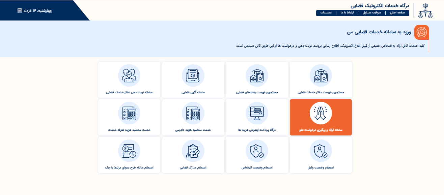Open judicial services offices search (جستجوی فهرست دفاتر)

coord(321,76)
